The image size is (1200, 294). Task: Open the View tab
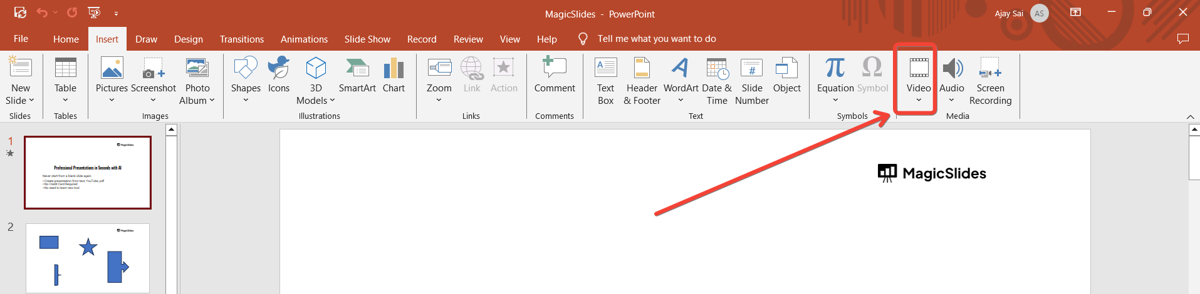pos(509,39)
